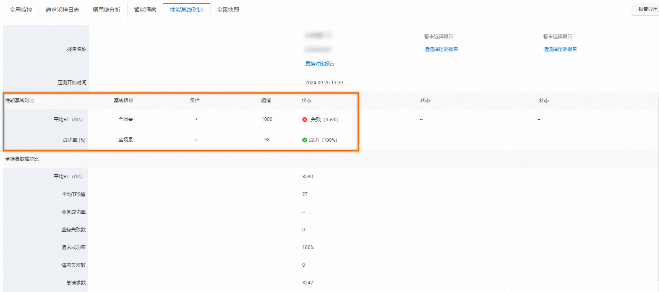Go to the 全景快照 tab
Screen dimensions: 659x292
(228, 10)
